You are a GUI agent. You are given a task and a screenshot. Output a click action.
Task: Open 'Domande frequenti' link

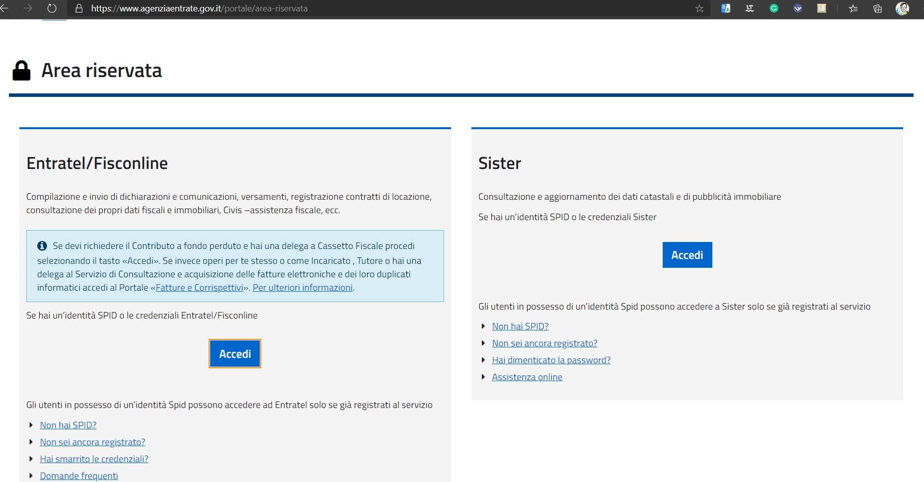[79, 476]
